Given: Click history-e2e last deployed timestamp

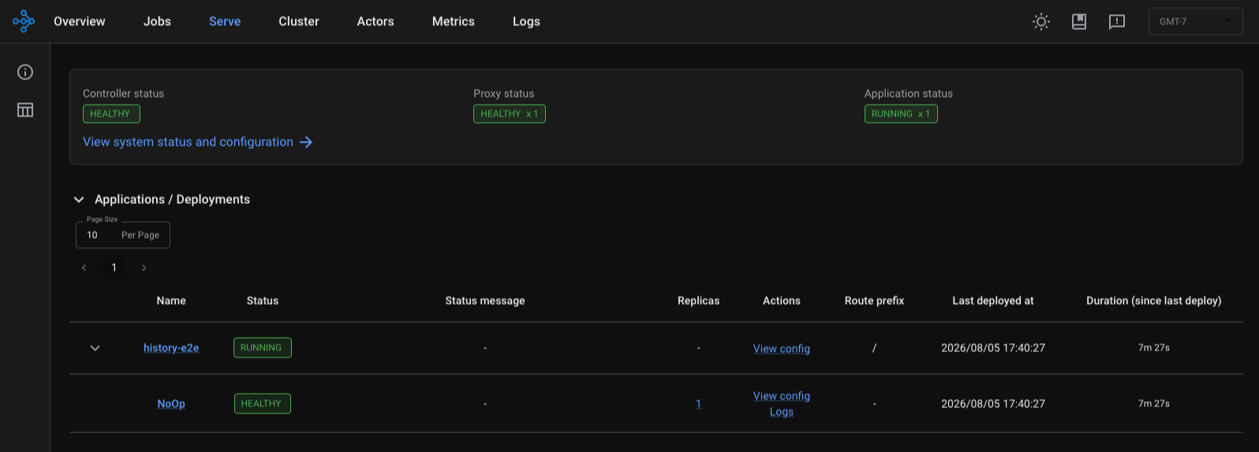Looking at the screenshot, I should click(993, 348).
